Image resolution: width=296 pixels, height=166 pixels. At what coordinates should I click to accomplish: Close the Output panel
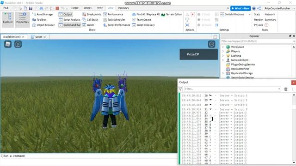pos(294,83)
